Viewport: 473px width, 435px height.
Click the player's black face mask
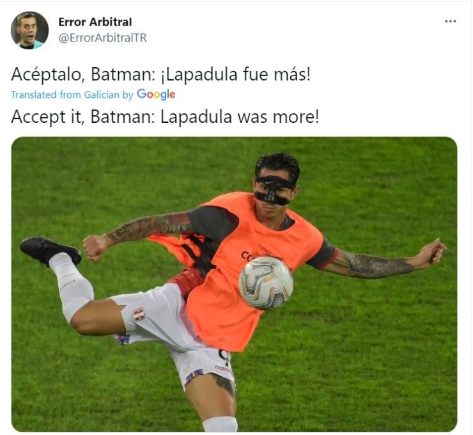274,190
